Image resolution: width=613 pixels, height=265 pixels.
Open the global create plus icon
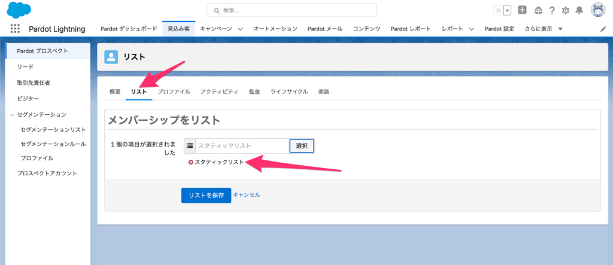(x=522, y=10)
